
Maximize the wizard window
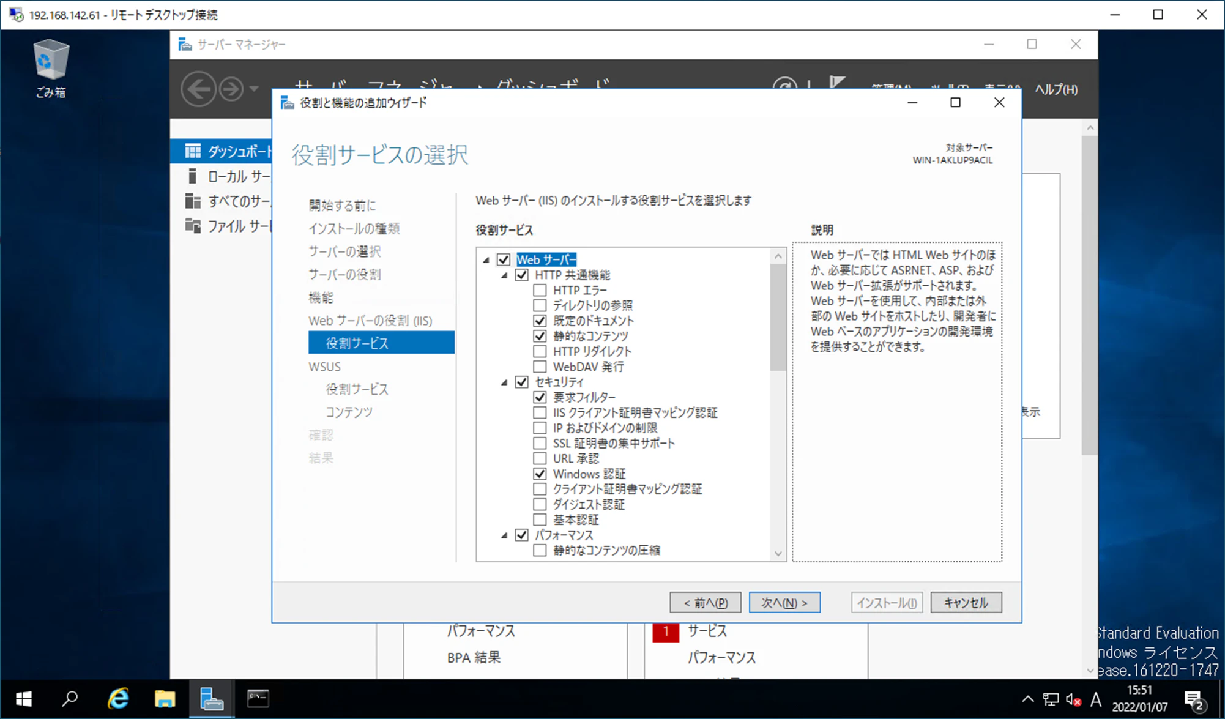point(955,102)
